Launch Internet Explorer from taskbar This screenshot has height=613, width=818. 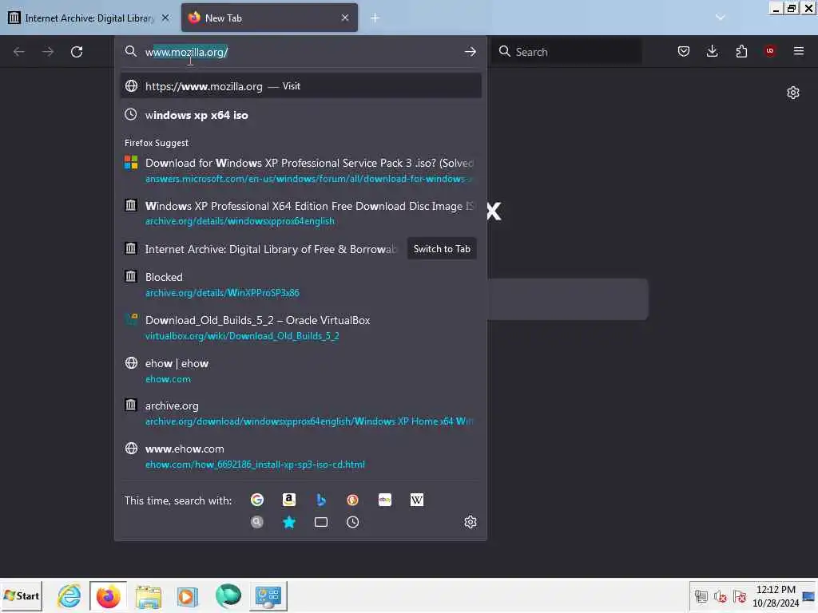click(69, 595)
